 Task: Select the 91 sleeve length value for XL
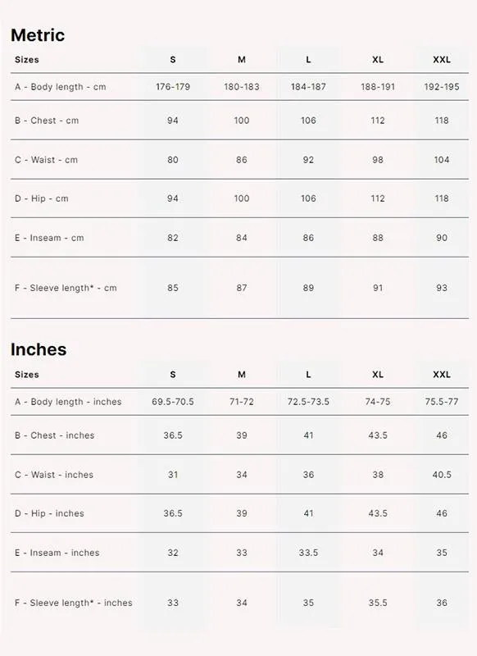click(378, 289)
